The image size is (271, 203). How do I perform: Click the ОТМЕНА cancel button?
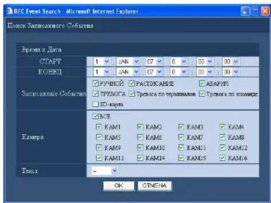155,186
